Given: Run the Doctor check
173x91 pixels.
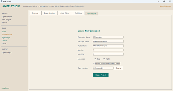Looking at the screenshot, I should pyautogui.click(x=5, y=40).
